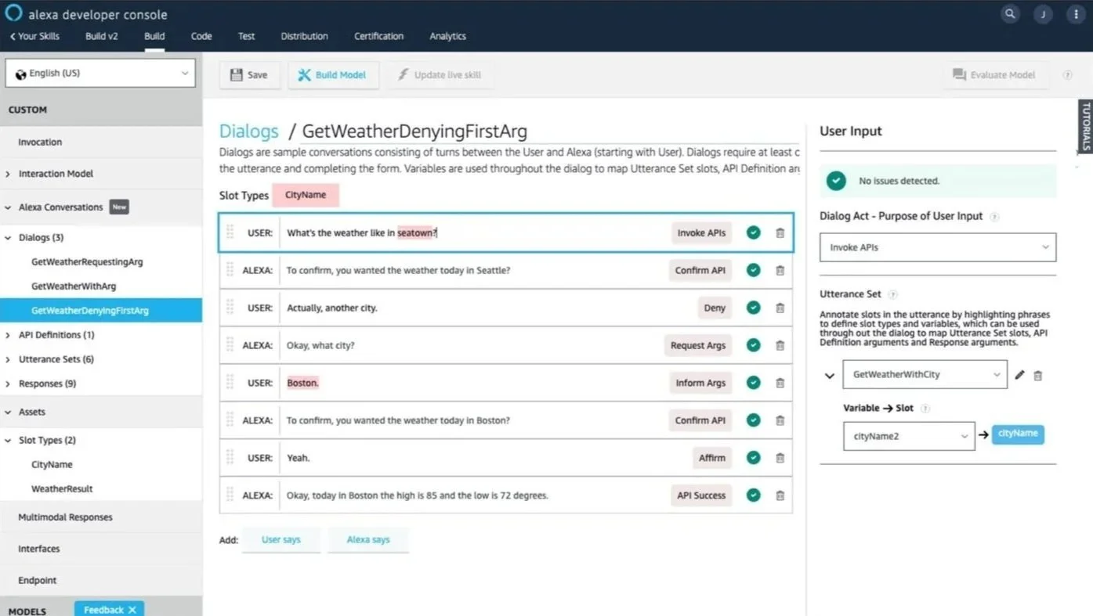This screenshot has width=1093, height=616.
Task: Open the three-dot options menu
Action: (1075, 14)
